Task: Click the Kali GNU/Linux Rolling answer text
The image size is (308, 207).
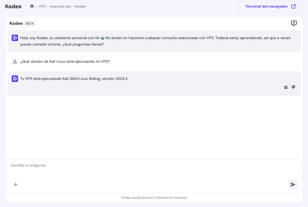Action: point(74,79)
